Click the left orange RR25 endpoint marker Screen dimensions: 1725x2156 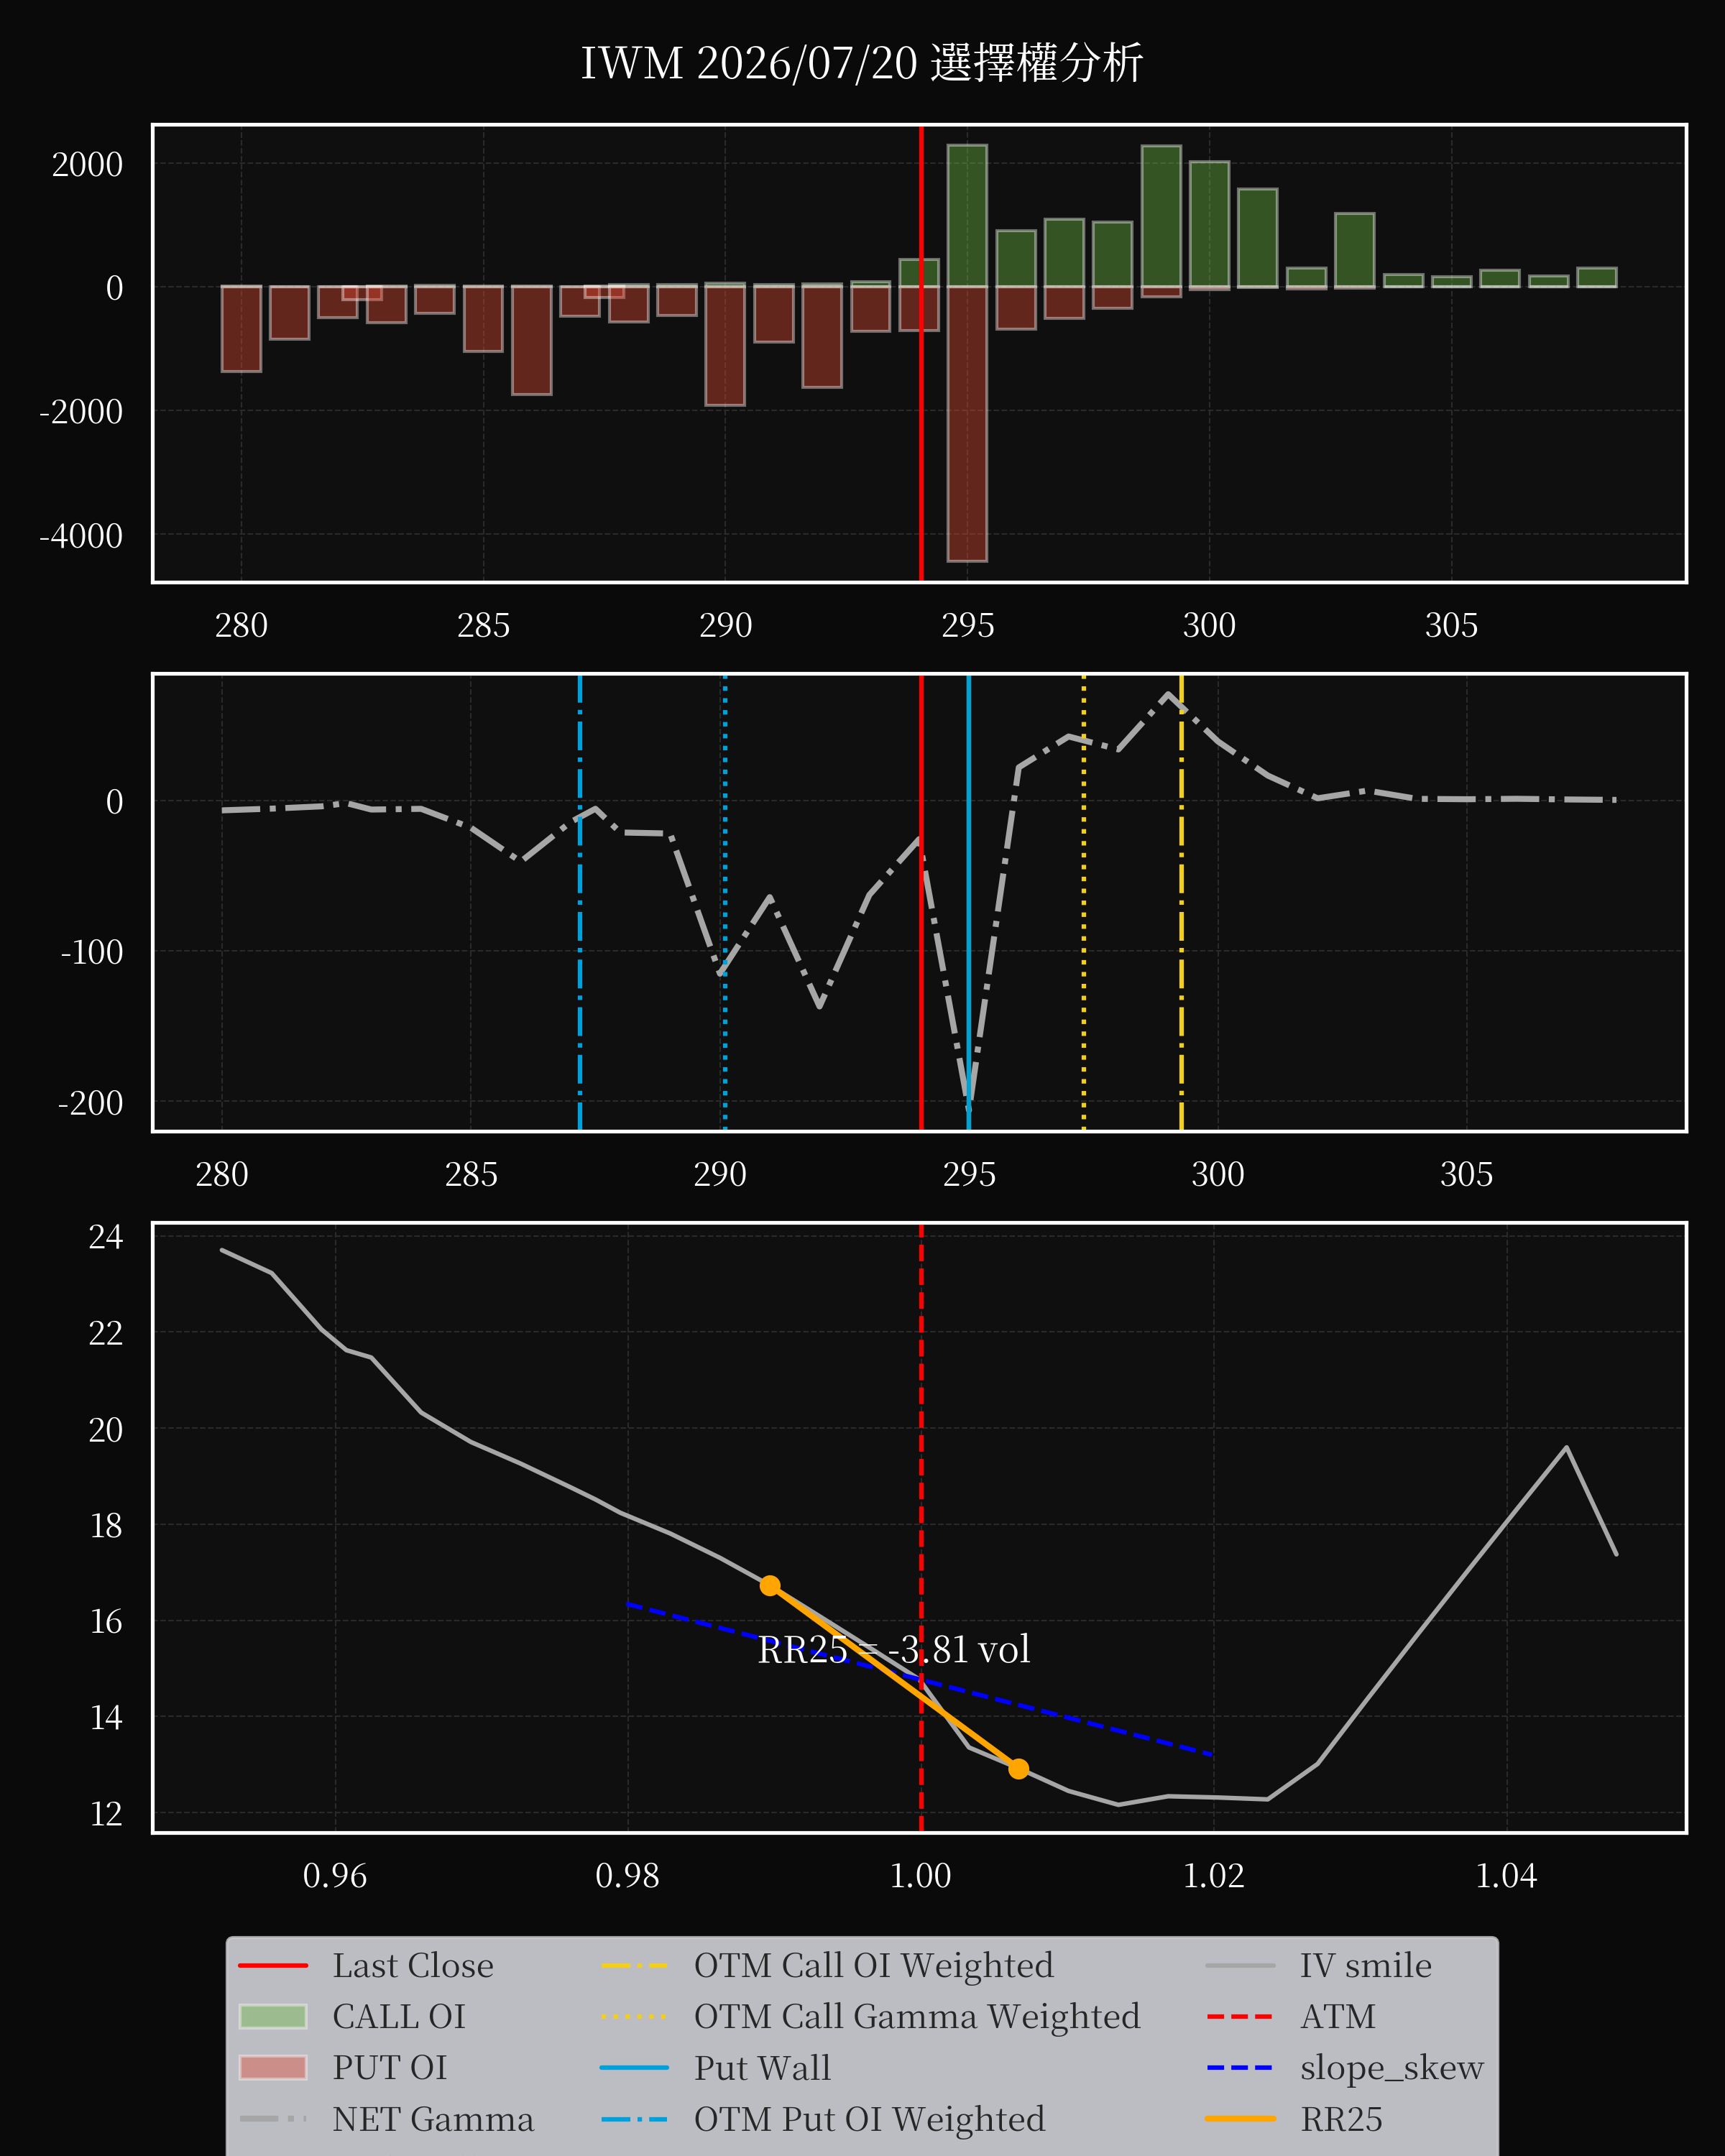[x=770, y=1586]
